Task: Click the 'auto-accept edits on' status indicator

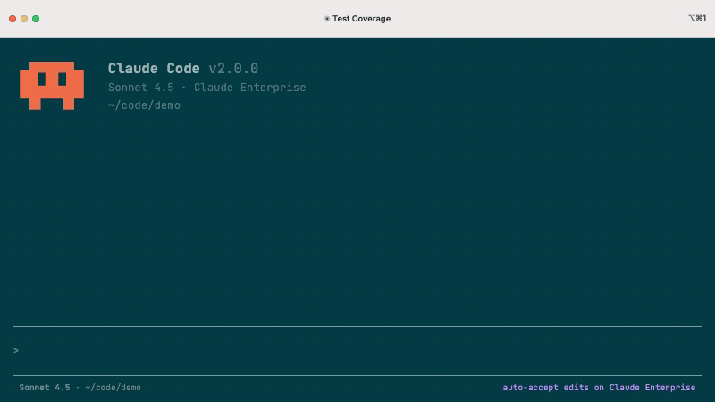Action: 553,388
